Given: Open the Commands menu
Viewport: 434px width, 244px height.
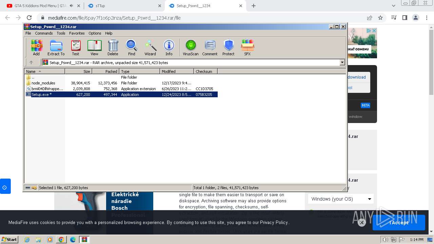Looking at the screenshot, I should click(44, 33).
